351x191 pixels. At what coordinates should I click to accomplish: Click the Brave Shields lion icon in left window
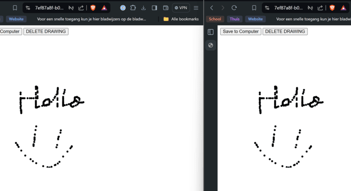coord(93,8)
